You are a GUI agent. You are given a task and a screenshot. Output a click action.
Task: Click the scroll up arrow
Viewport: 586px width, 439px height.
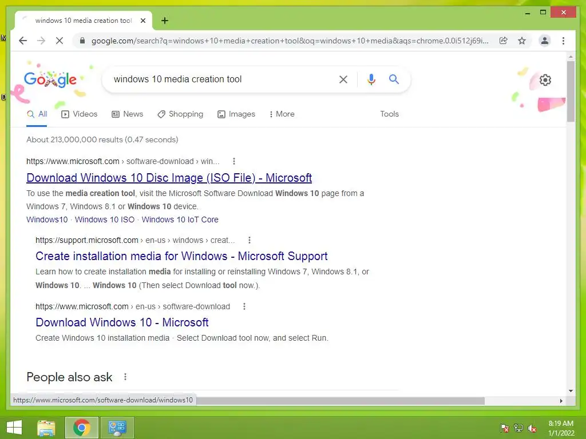tap(571, 57)
